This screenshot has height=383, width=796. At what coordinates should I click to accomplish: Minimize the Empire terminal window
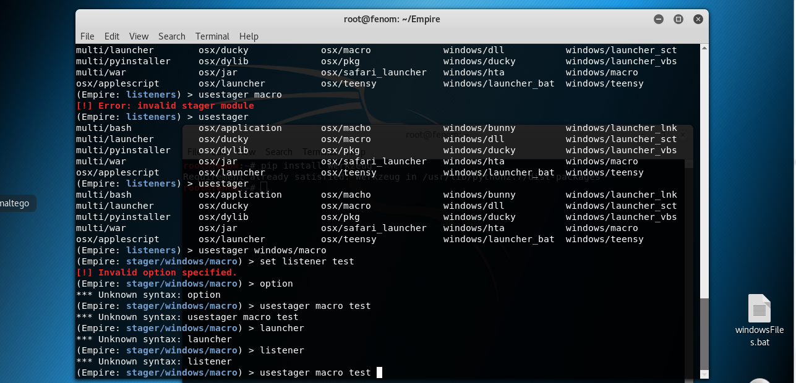[659, 19]
